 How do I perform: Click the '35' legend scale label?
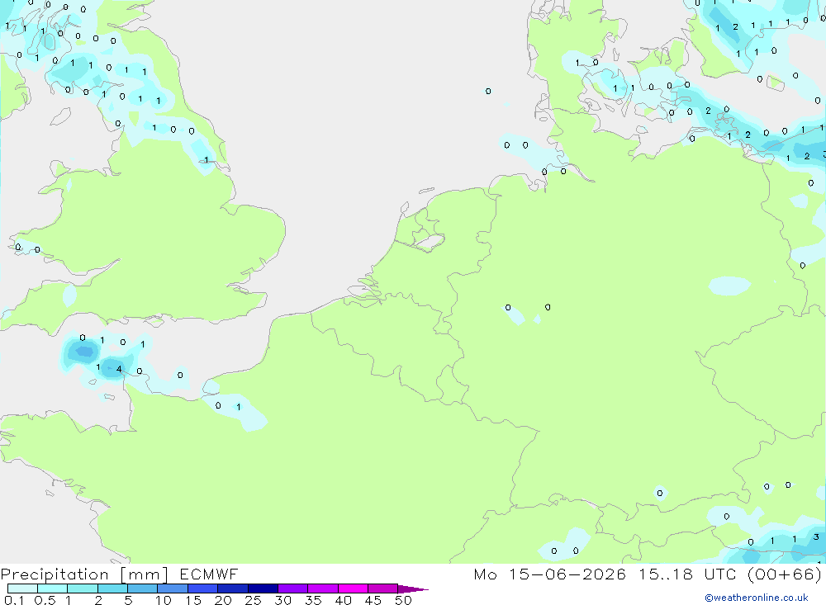(313, 600)
